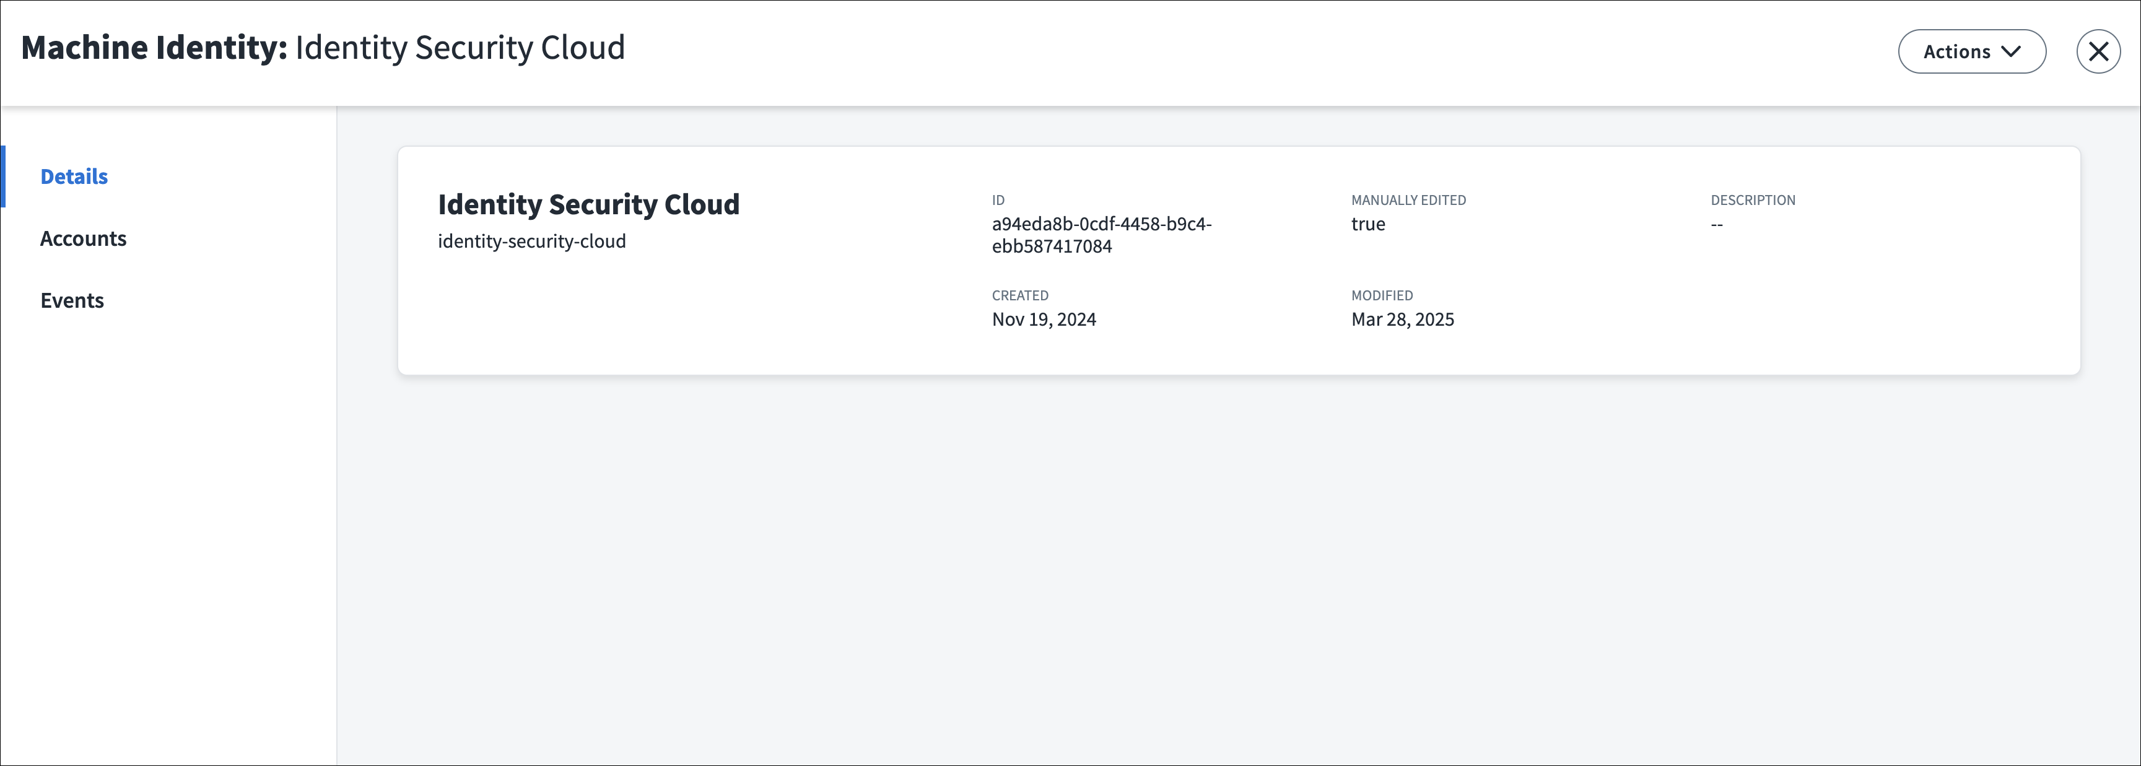The image size is (2141, 766).
Task: Click the created date Nov 19, 2024
Action: 1044,320
